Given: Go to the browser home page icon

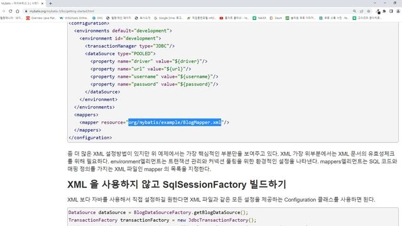Looking at the screenshot, I should [18, 11].
